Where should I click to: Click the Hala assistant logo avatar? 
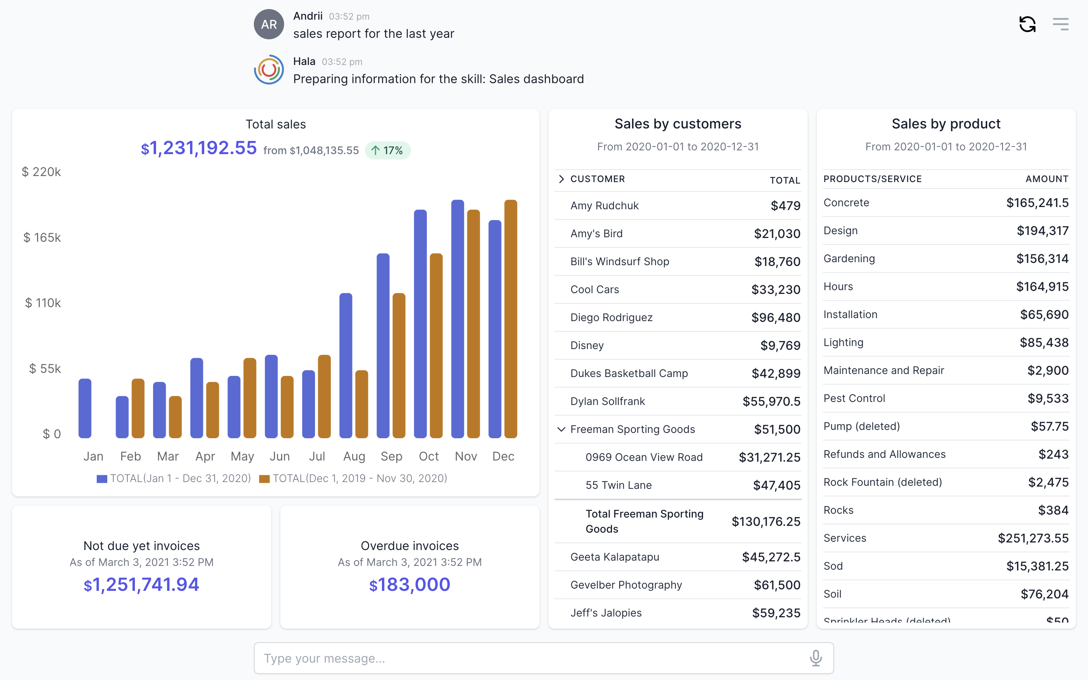(269, 70)
